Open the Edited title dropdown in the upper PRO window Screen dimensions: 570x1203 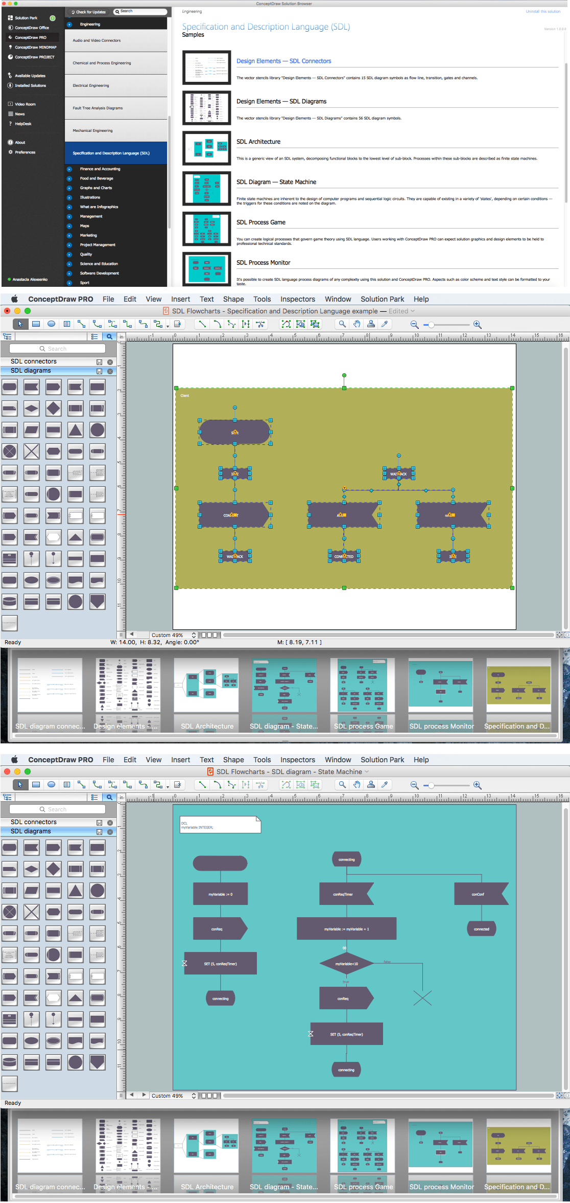[x=402, y=311]
